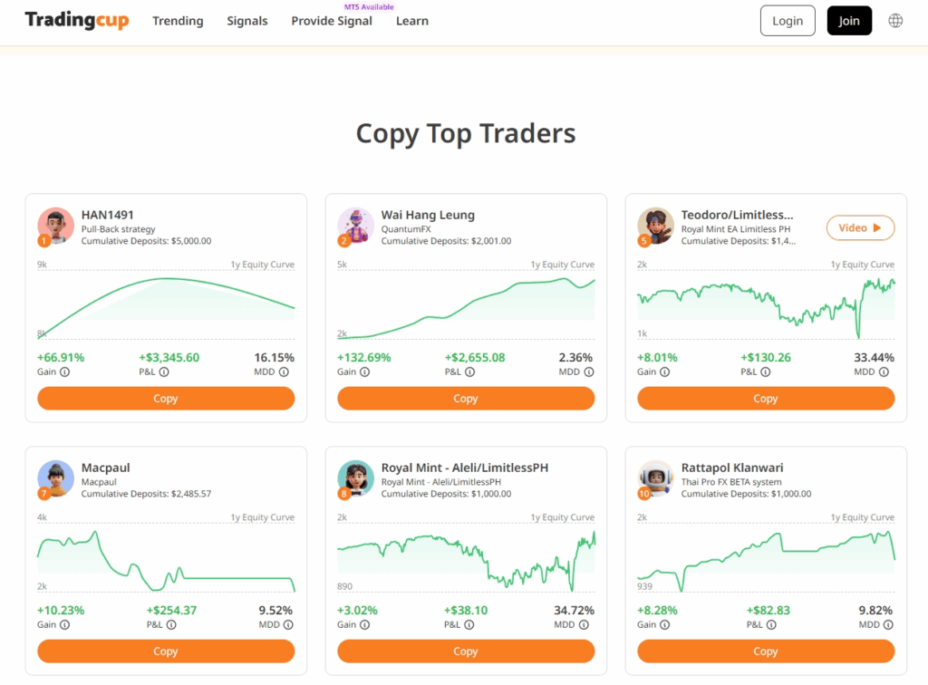Click the Login button

pos(788,21)
